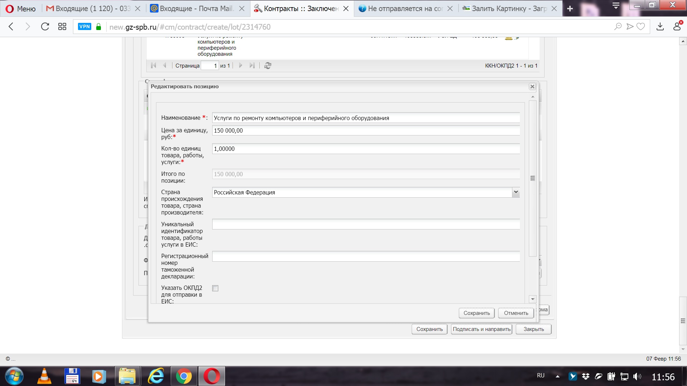Click the browser reload icon
The height and width of the screenshot is (386, 687).
click(x=45, y=27)
